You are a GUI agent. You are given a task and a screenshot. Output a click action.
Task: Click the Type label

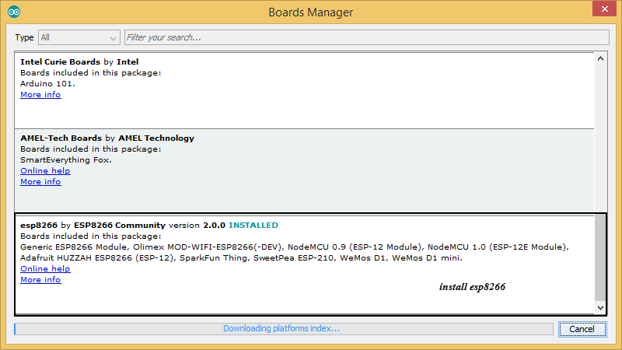click(24, 37)
